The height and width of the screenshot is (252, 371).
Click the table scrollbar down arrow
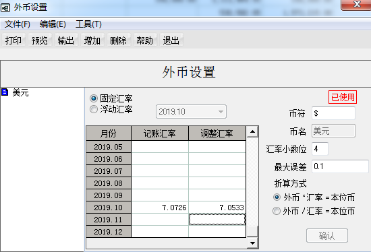(252, 243)
